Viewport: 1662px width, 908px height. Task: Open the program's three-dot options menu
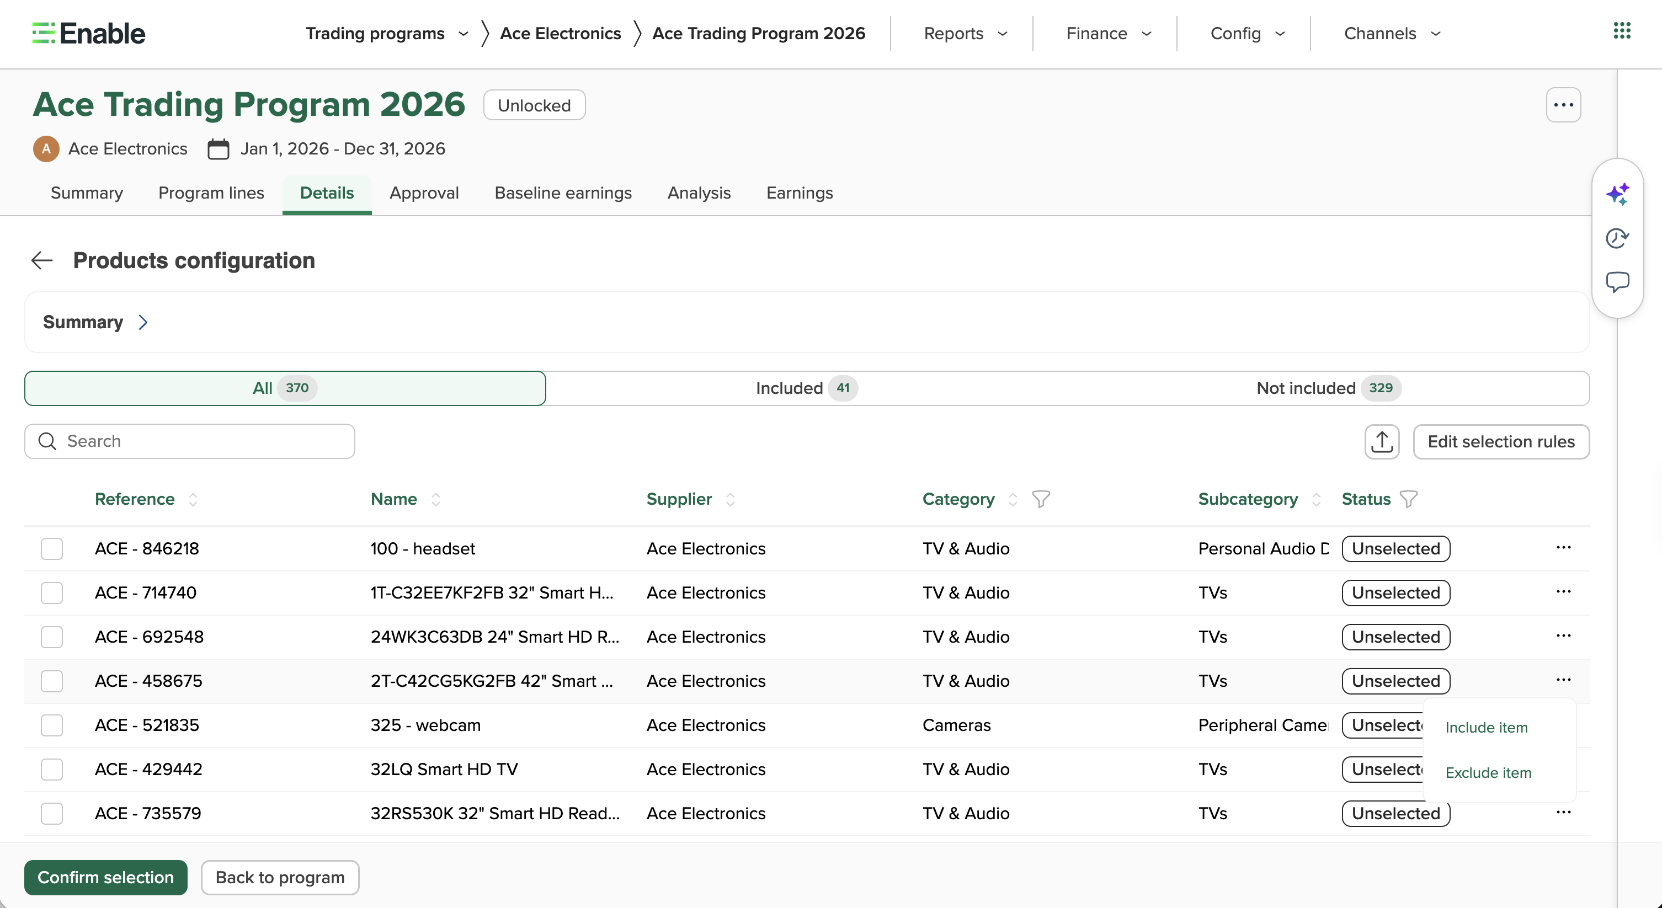coord(1563,105)
